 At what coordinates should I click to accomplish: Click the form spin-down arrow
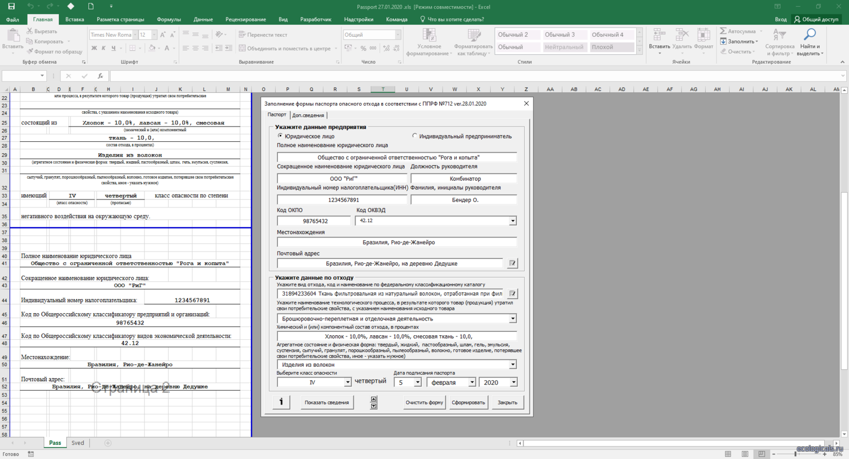pos(373,405)
